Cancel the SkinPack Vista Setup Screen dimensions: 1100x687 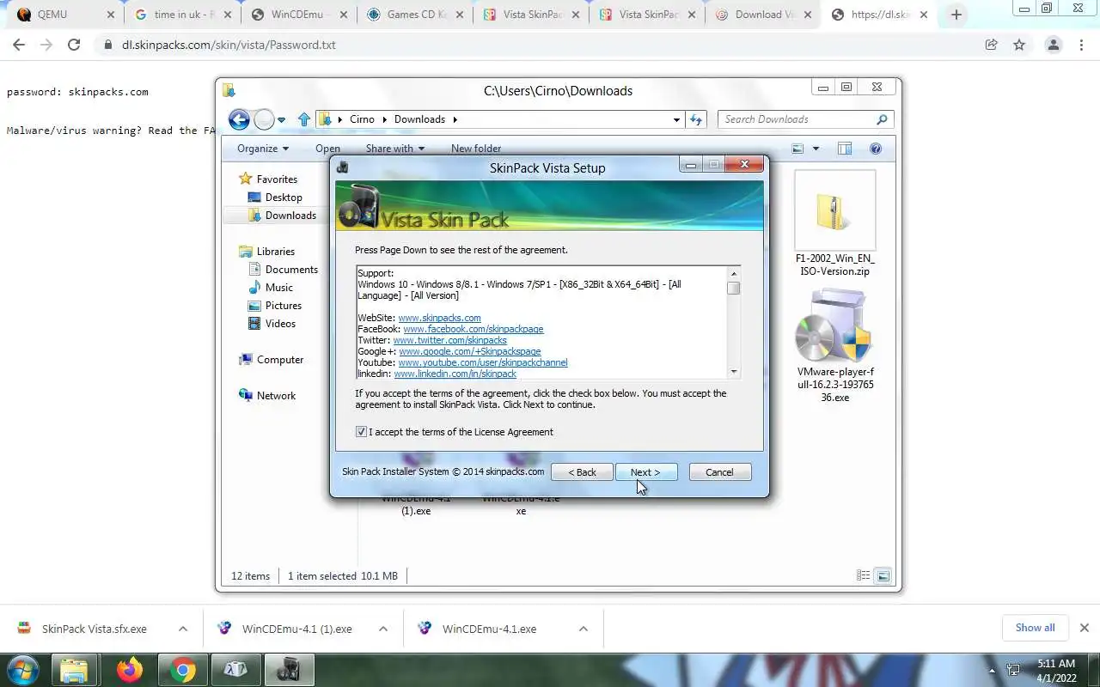(x=719, y=472)
